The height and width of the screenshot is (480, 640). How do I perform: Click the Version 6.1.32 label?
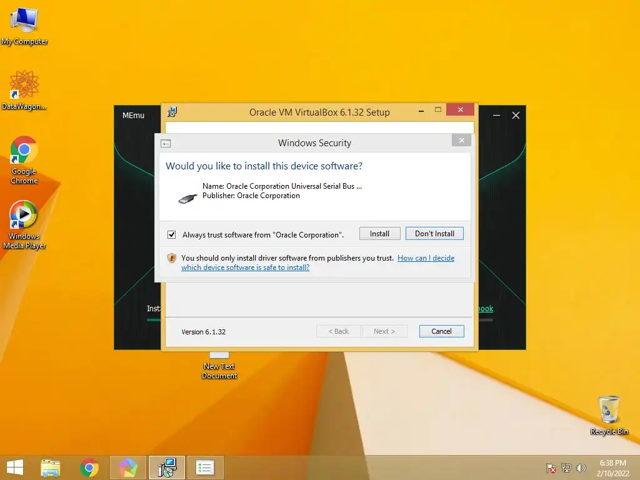203,332
